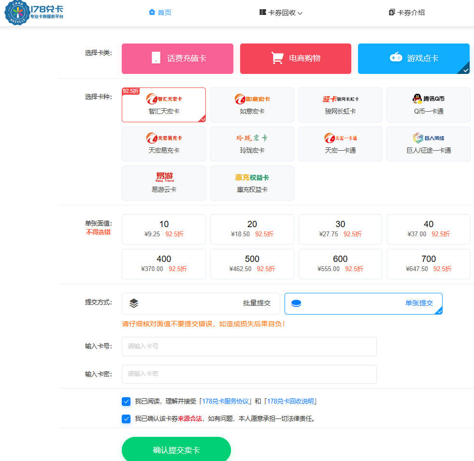474x461 pixels.
Task: Select the 电商购物 card category
Action: point(296,58)
